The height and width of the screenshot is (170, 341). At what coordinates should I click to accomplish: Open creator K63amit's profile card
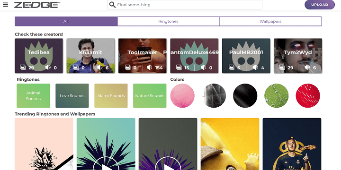point(90,56)
